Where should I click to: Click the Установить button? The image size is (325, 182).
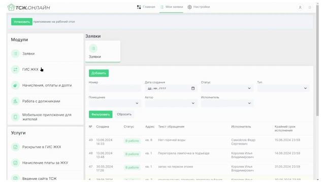click(22, 22)
